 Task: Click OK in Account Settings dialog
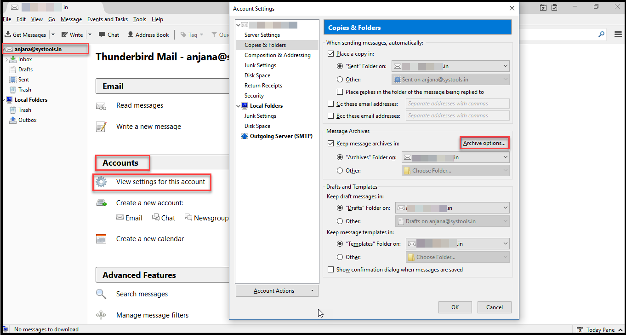[455, 307]
